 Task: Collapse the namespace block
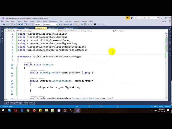(17, 57)
